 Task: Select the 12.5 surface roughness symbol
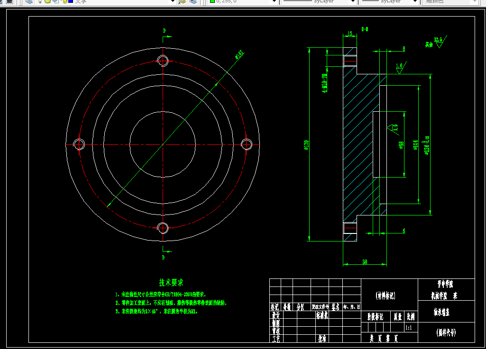coord(440,42)
